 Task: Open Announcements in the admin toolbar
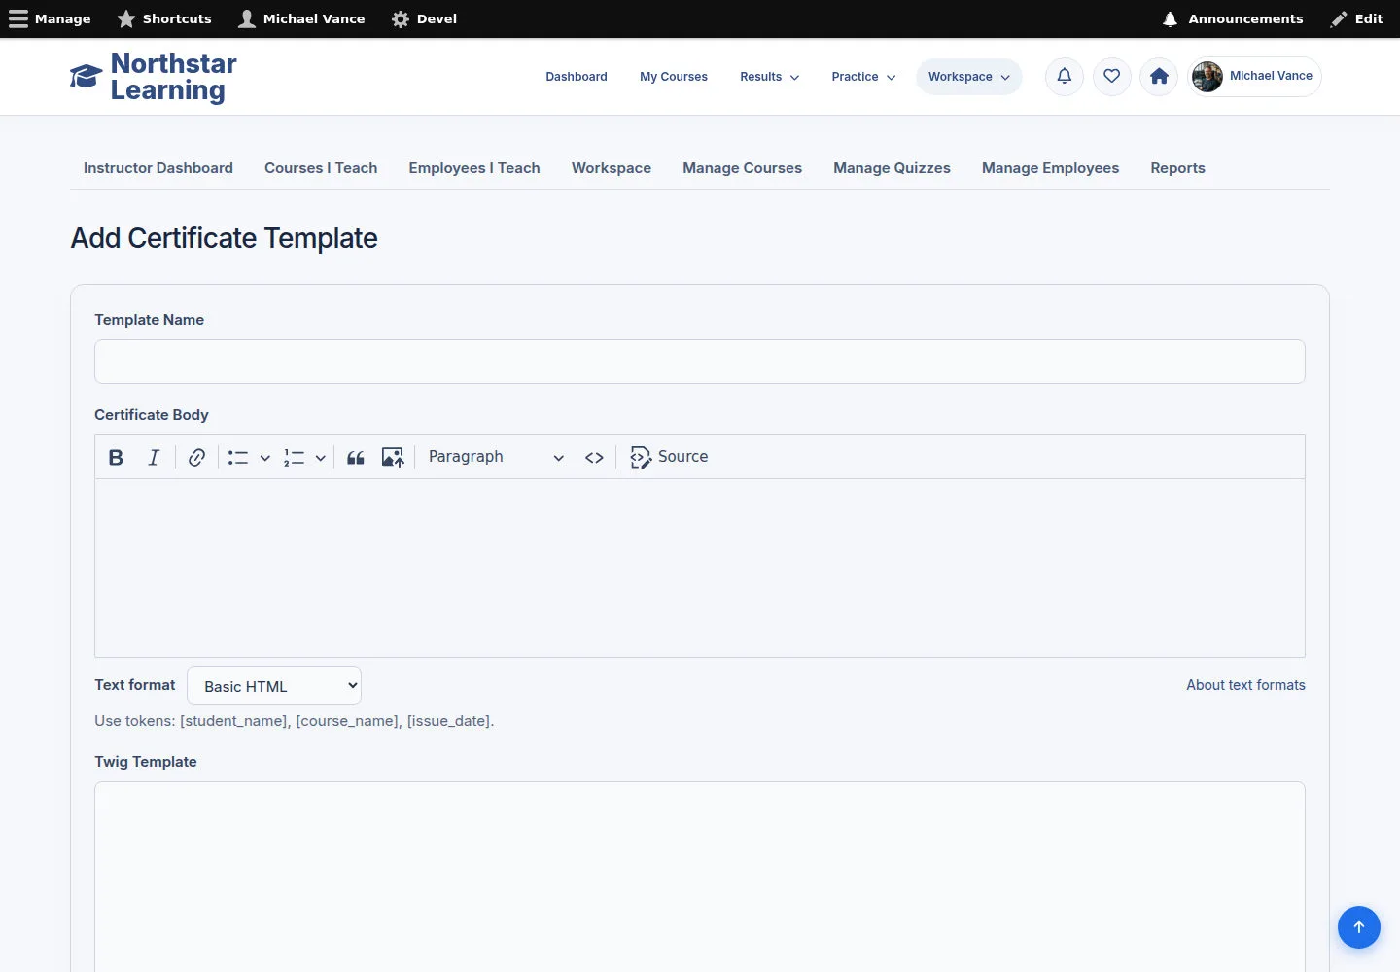click(1233, 18)
